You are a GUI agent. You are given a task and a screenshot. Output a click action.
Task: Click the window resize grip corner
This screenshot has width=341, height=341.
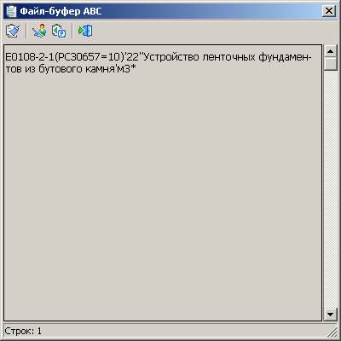[332, 332]
